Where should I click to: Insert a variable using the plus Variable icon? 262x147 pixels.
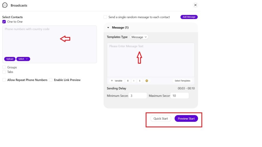coord(116,81)
